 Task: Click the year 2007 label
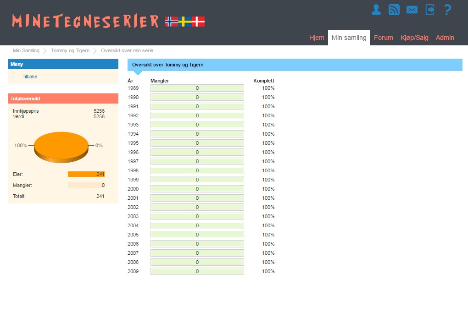(x=133, y=253)
